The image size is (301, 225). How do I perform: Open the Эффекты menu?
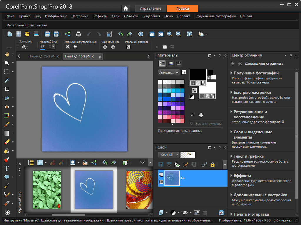click(100, 16)
